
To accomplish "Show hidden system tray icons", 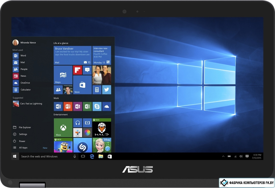I will tap(223, 157).
